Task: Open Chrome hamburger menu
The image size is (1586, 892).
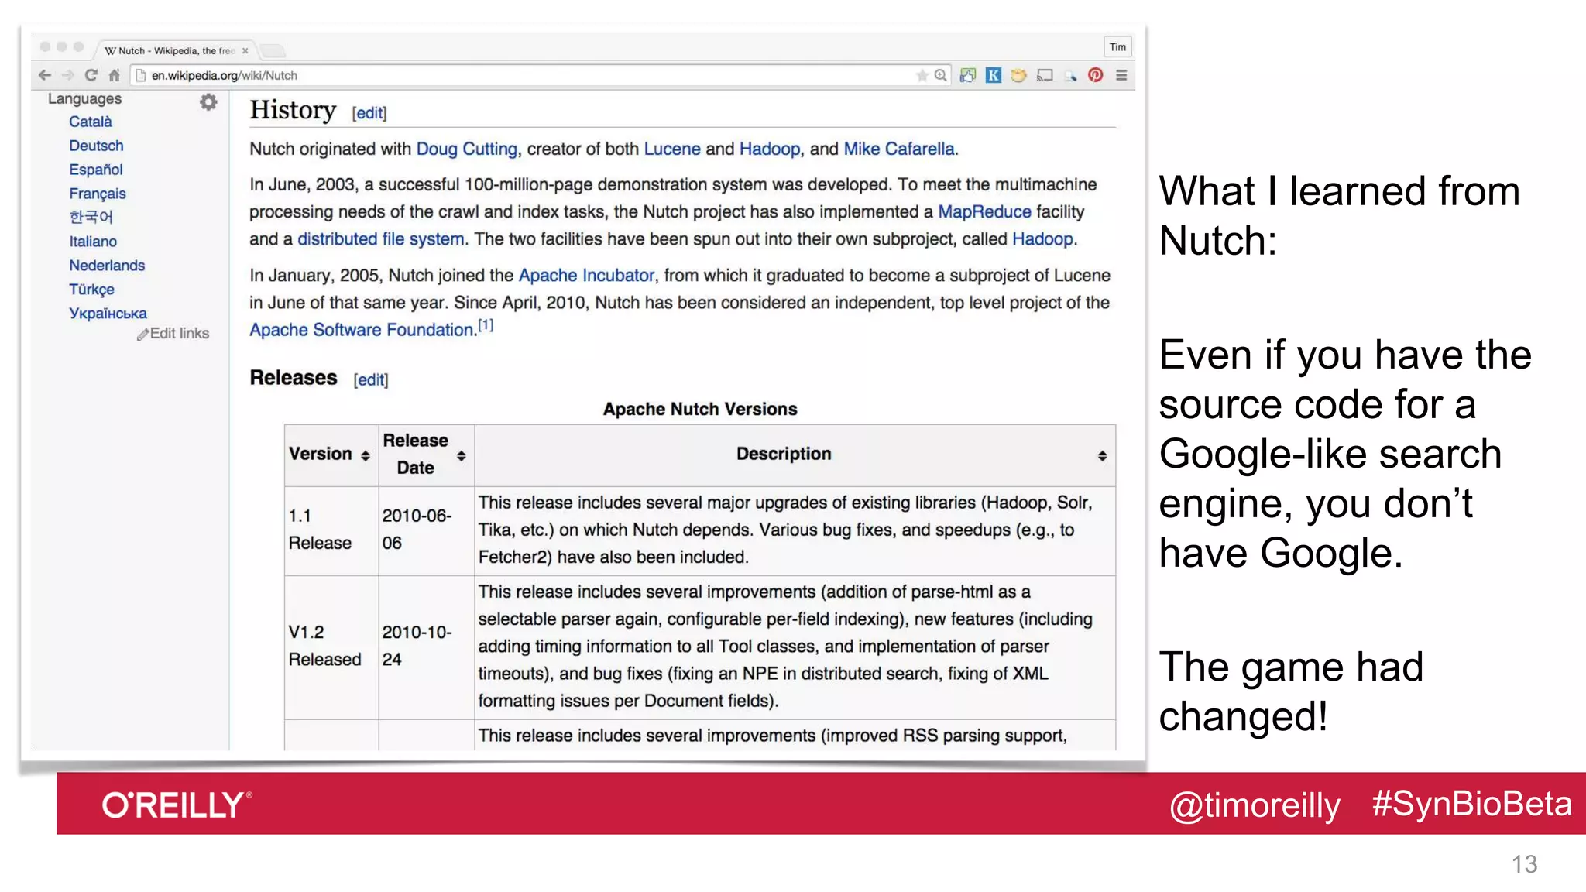Action: 1121,75
